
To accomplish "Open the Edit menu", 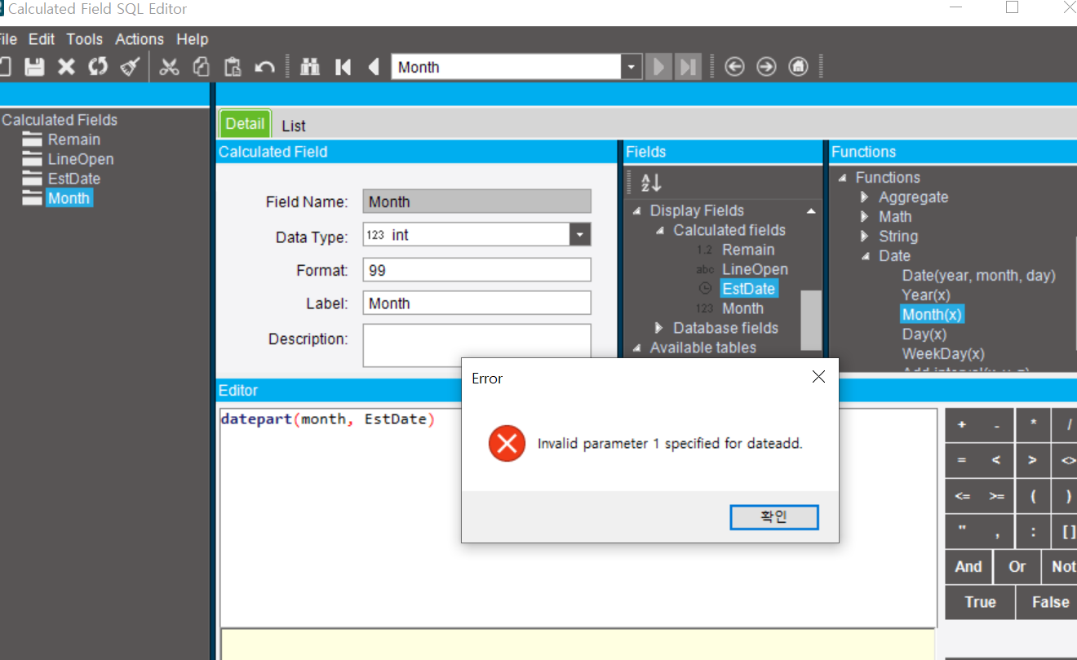I will 42,39.
